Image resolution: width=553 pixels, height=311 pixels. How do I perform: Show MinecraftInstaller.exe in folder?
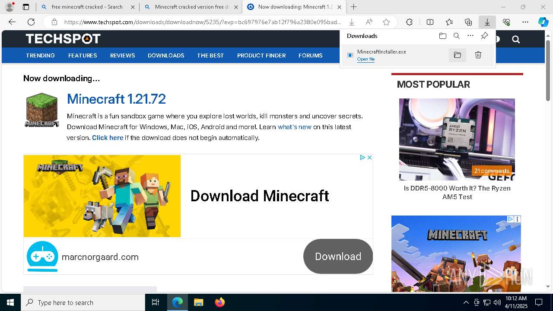pyautogui.click(x=458, y=55)
